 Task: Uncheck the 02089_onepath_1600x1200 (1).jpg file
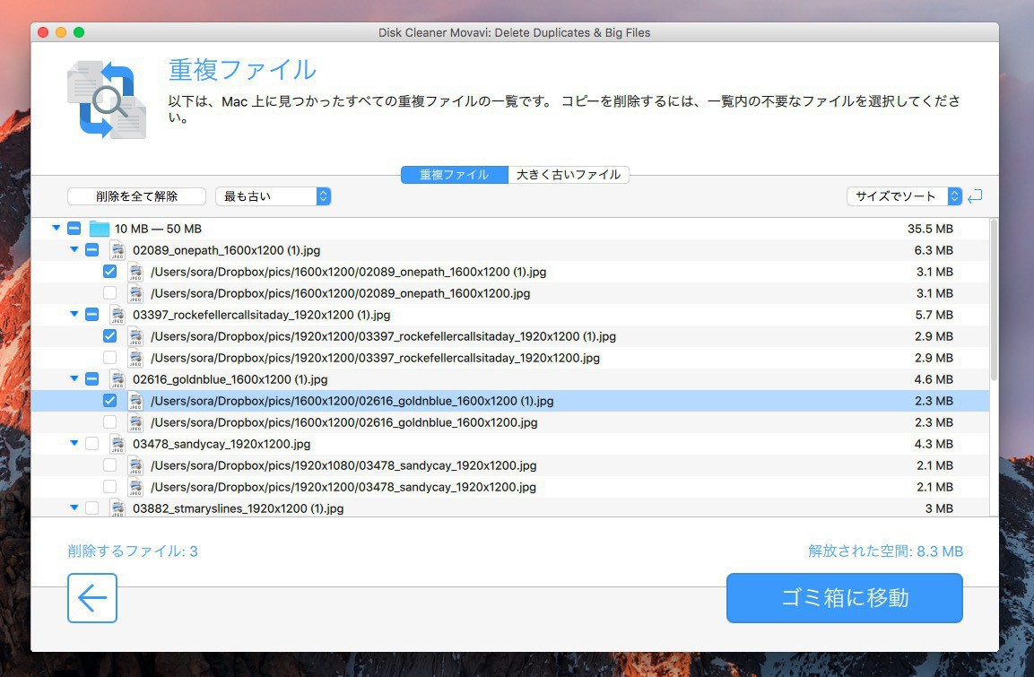(109, 272)
